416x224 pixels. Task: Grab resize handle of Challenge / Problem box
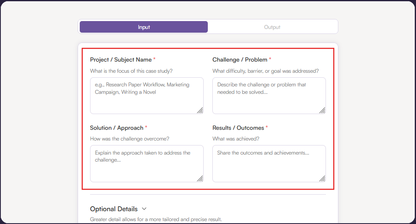coord(322,110)
